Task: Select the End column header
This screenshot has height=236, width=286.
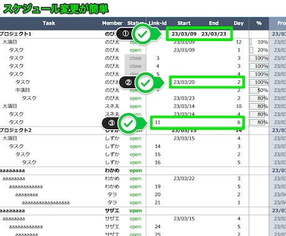Action: [x=213, y=23]
